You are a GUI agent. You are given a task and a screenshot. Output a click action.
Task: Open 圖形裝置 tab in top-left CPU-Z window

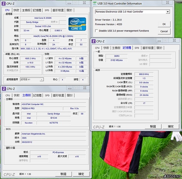coord(58,10)
